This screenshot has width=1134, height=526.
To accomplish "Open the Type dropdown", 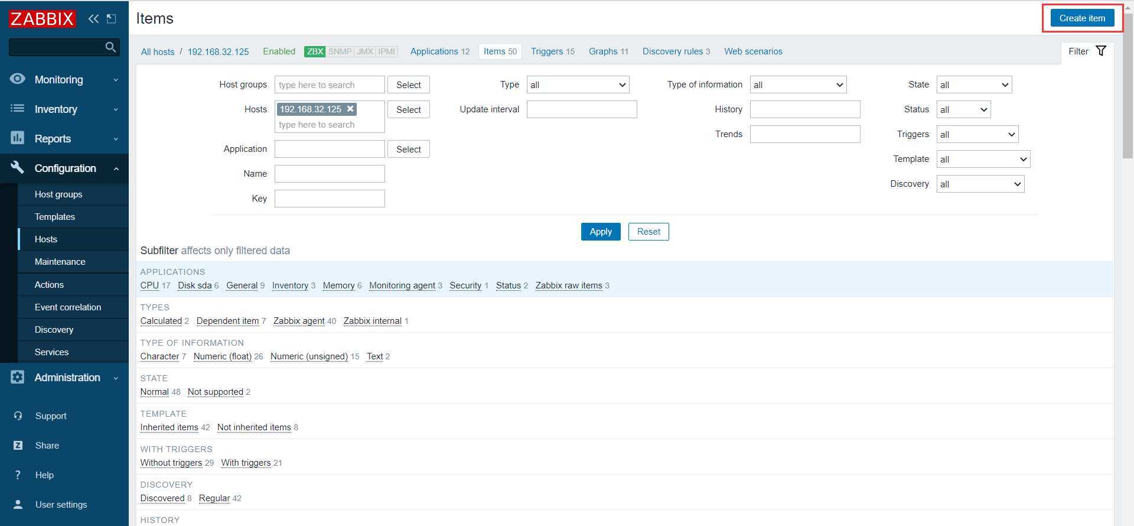I will [578, 85].
